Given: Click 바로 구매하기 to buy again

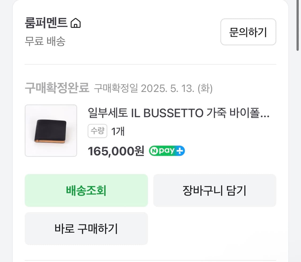Looking at the screenshot, I should pos(86,229).
